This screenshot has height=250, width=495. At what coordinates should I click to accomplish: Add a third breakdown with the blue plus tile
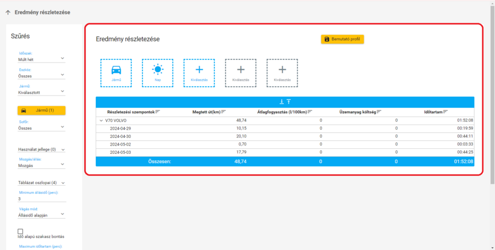199,73
